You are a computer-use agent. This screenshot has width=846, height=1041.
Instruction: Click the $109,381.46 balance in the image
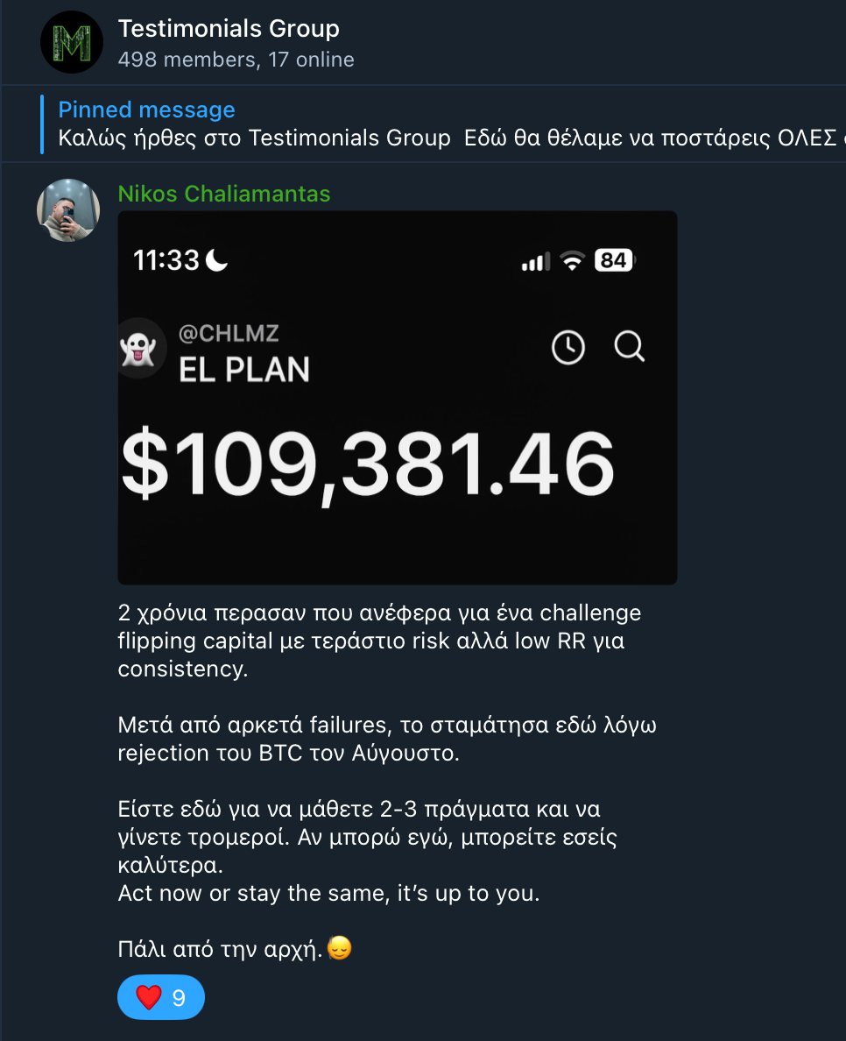368,464
